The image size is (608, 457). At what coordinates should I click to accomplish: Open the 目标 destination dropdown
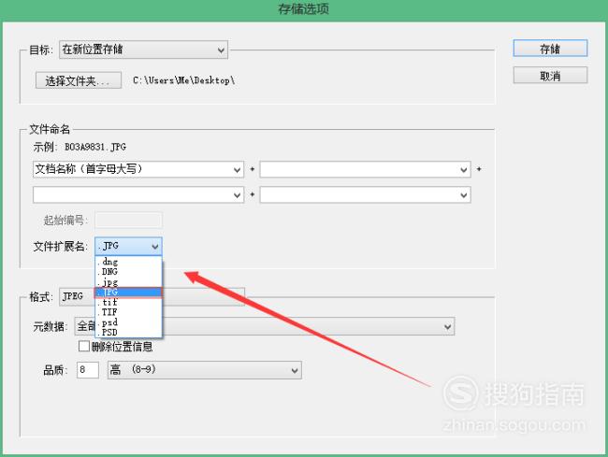[x=143, y=50]
